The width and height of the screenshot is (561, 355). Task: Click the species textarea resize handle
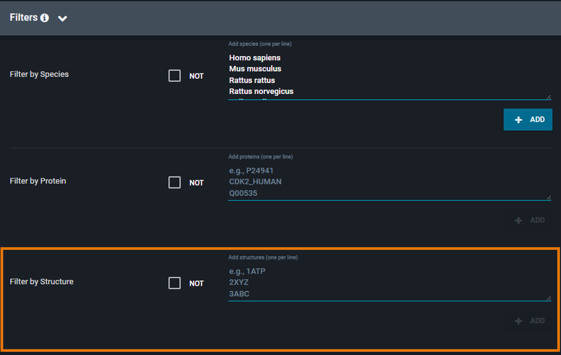click(549, 97)
